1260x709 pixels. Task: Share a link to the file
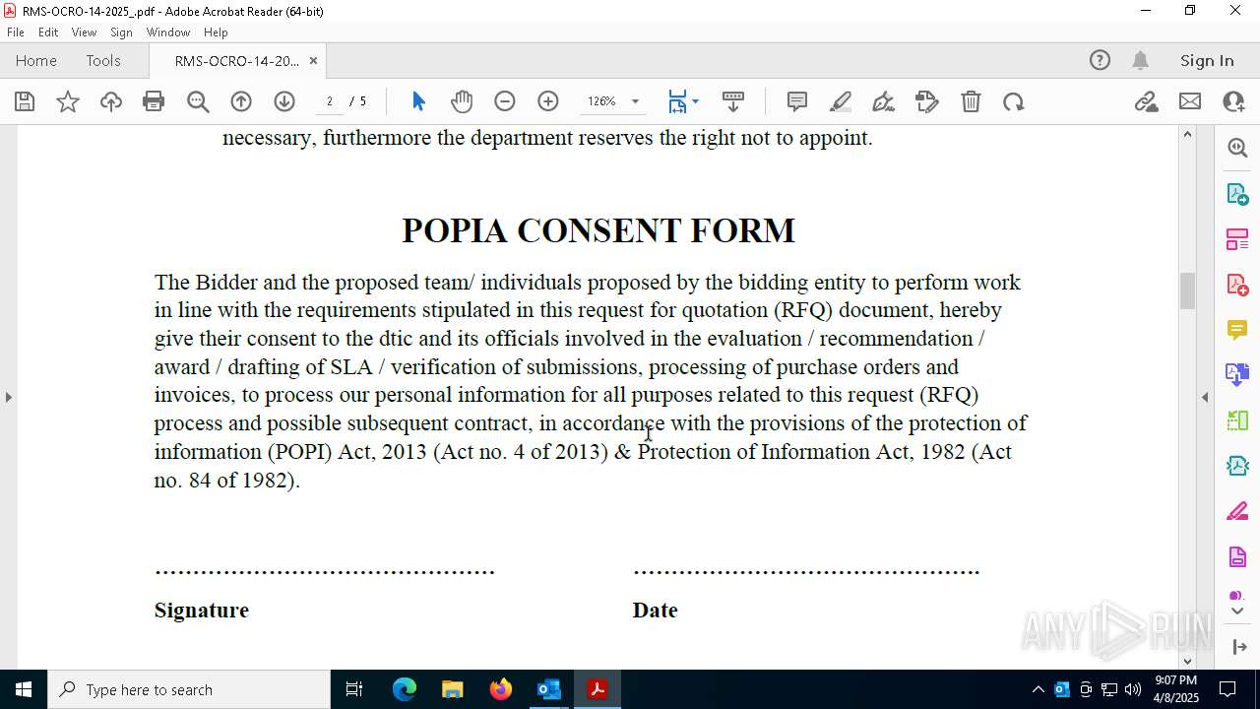pyautogui.click(x=1146, y=101)
